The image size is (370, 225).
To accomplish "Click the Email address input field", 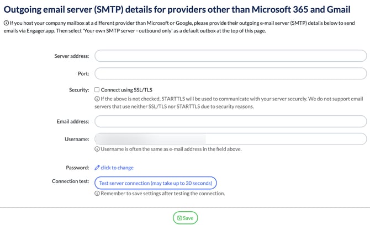I will click(230, 121).
